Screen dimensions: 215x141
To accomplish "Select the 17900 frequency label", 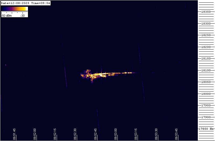I will (206, 117).
